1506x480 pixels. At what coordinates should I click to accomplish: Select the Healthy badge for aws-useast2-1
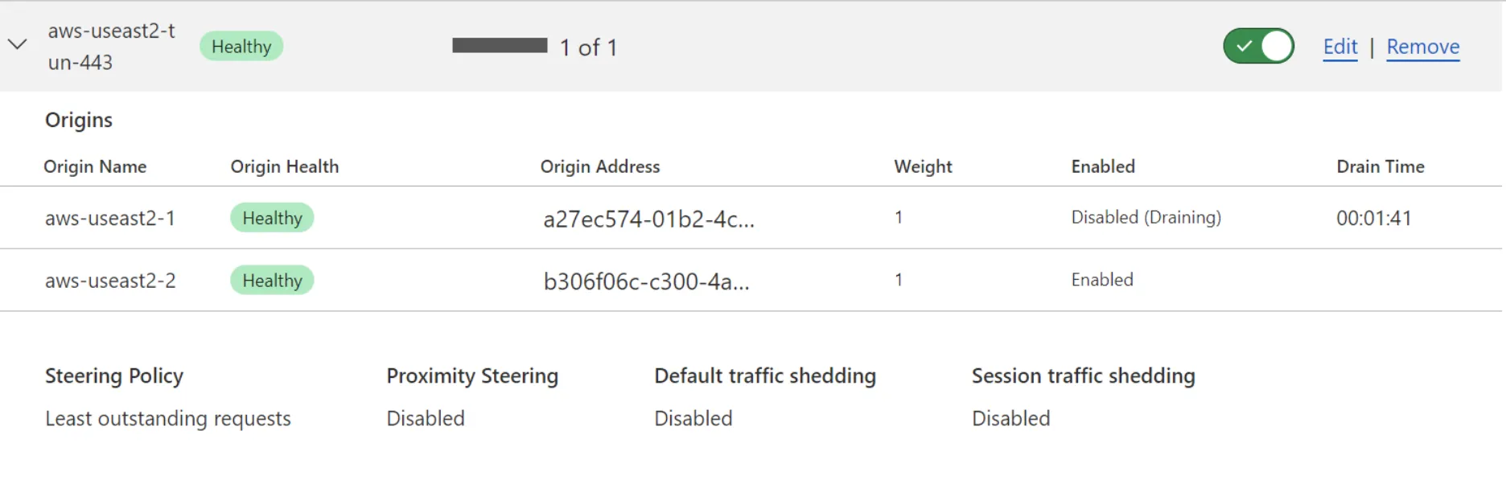click(272, 217)
